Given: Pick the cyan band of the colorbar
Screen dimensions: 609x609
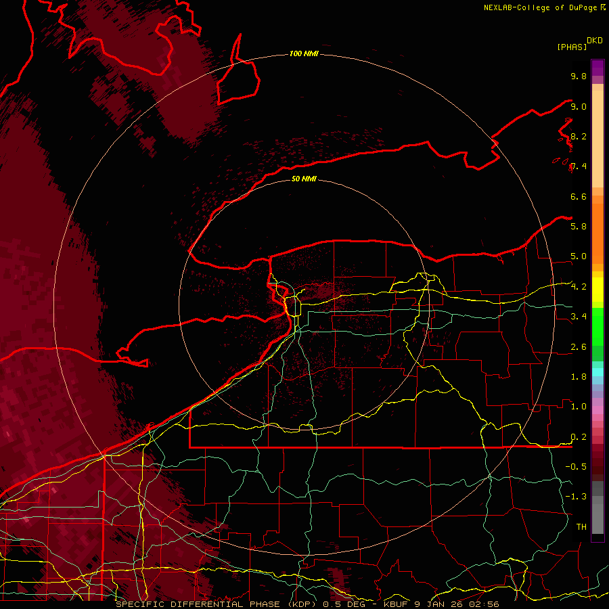Looking at the screenshot, I should coord(597,372).
